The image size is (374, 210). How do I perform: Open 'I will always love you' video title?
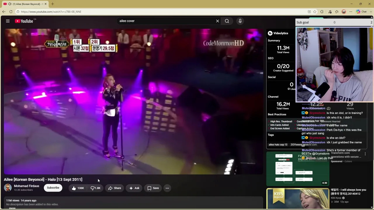pos(348,192)
